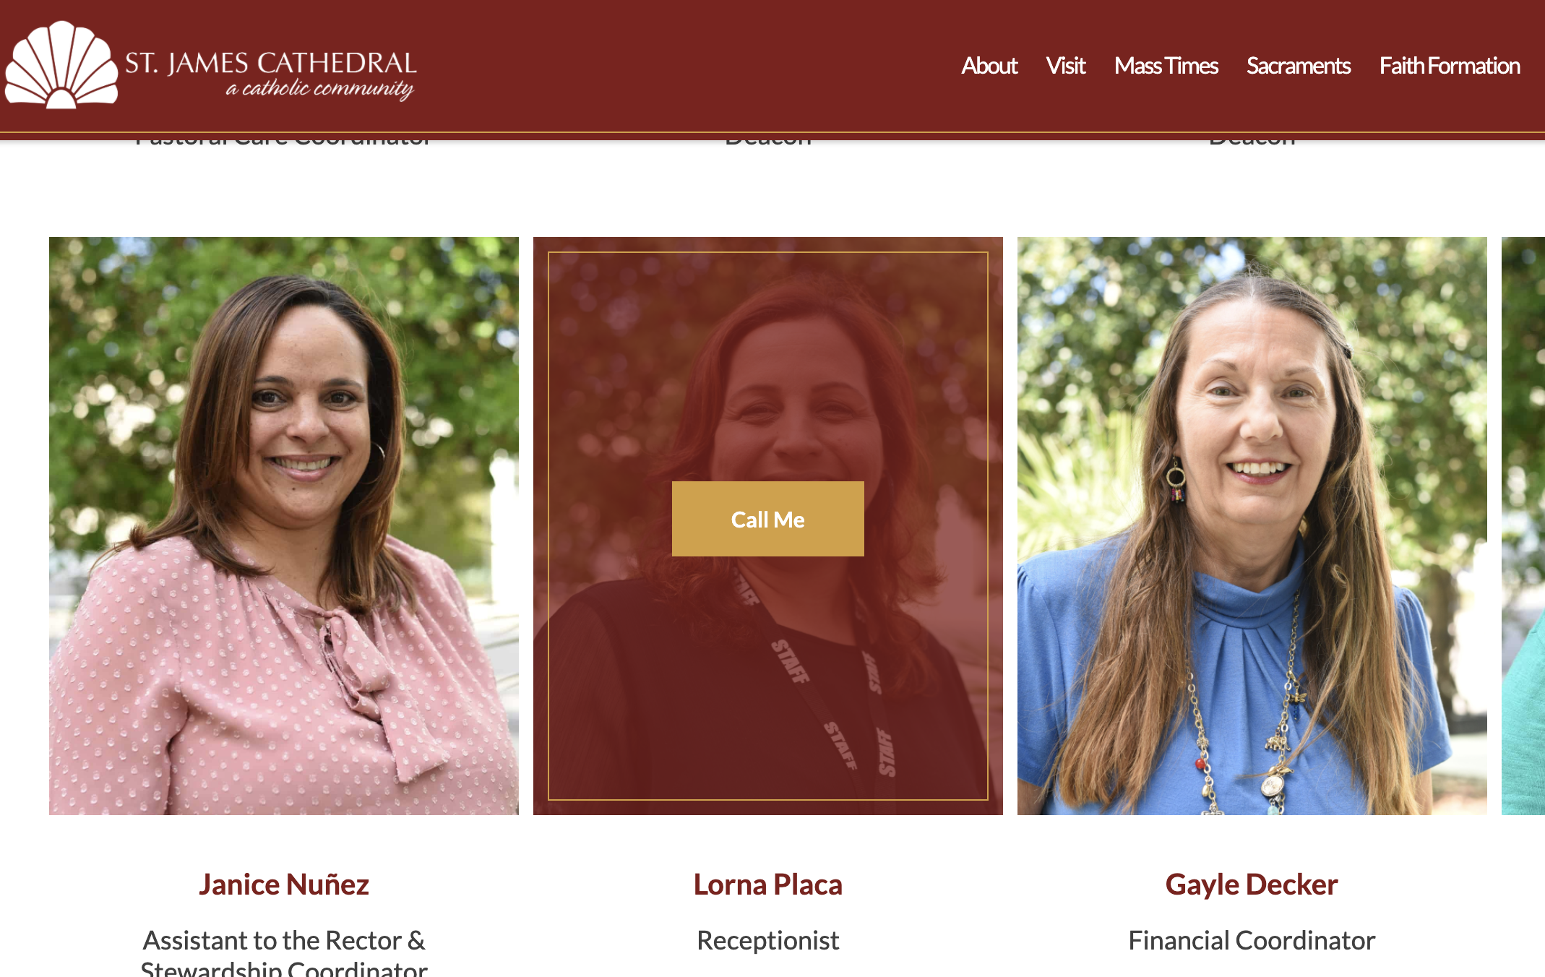Click the partially visible teal staff photo
This screenshot has width=1545, height=977.
pos(1523,526)
